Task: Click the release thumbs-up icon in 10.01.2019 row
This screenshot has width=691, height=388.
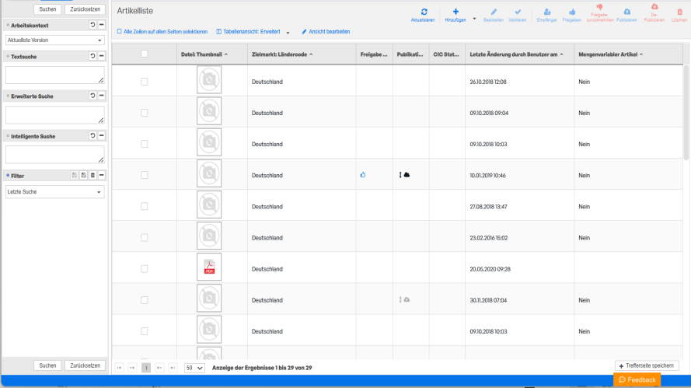Action: click(363, 175)
